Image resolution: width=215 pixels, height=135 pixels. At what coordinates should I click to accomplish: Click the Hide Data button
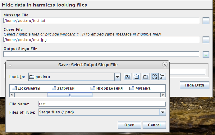click(x=194, y=85)
